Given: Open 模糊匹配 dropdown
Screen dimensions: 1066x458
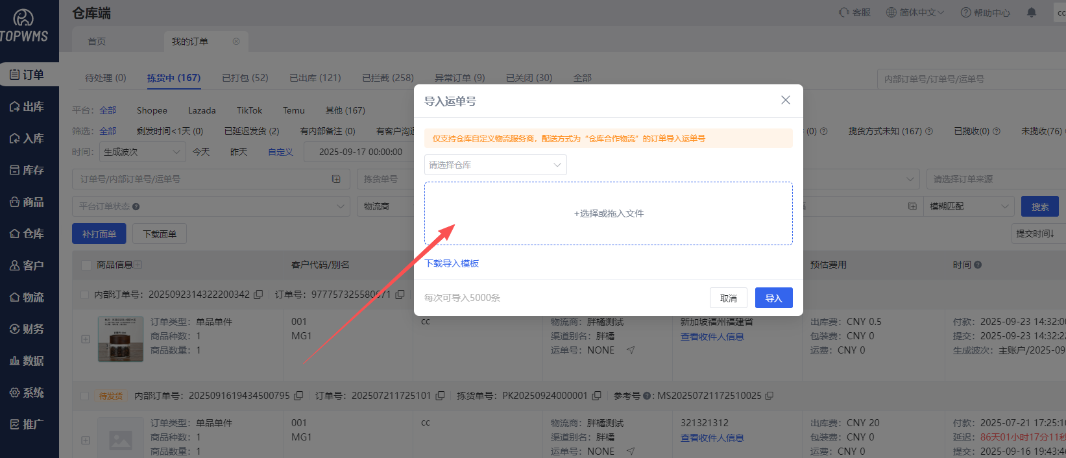Looking at the screenshot, I should (x=969, y=206).
